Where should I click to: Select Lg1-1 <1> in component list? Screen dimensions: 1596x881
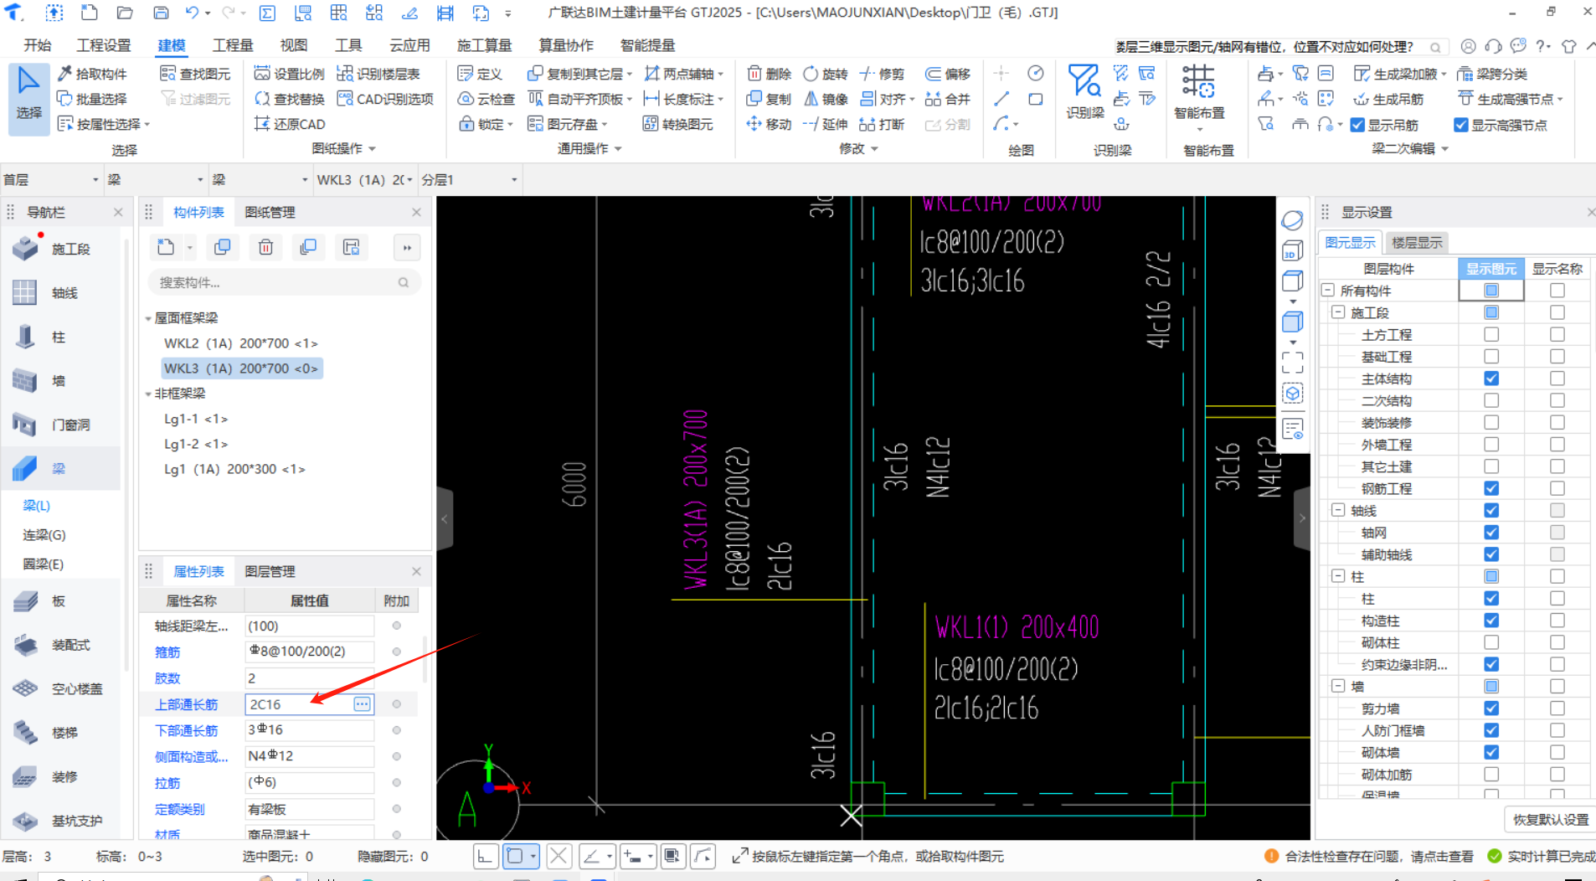click(x=196, y=419)
